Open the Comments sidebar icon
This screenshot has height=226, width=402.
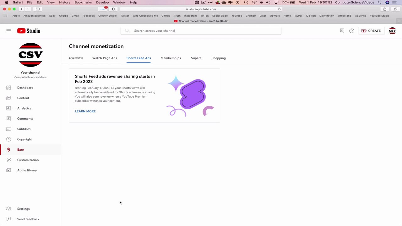8,119
